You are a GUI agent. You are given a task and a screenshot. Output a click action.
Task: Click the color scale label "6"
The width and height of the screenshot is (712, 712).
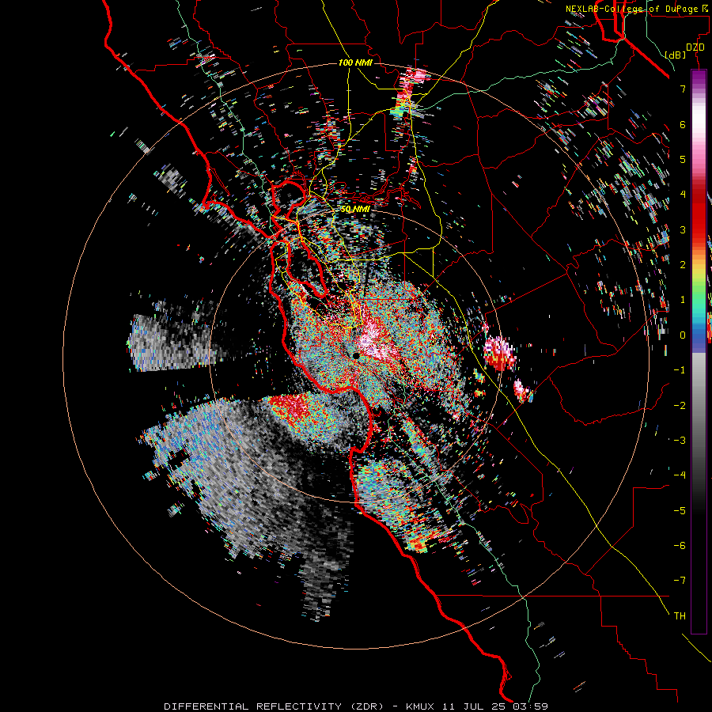click(x=683, y=124)
